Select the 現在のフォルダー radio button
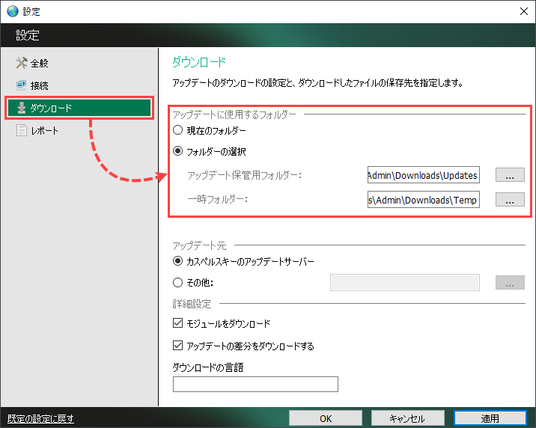The width and height of the screenshot is (536, 428). (178, 130)
